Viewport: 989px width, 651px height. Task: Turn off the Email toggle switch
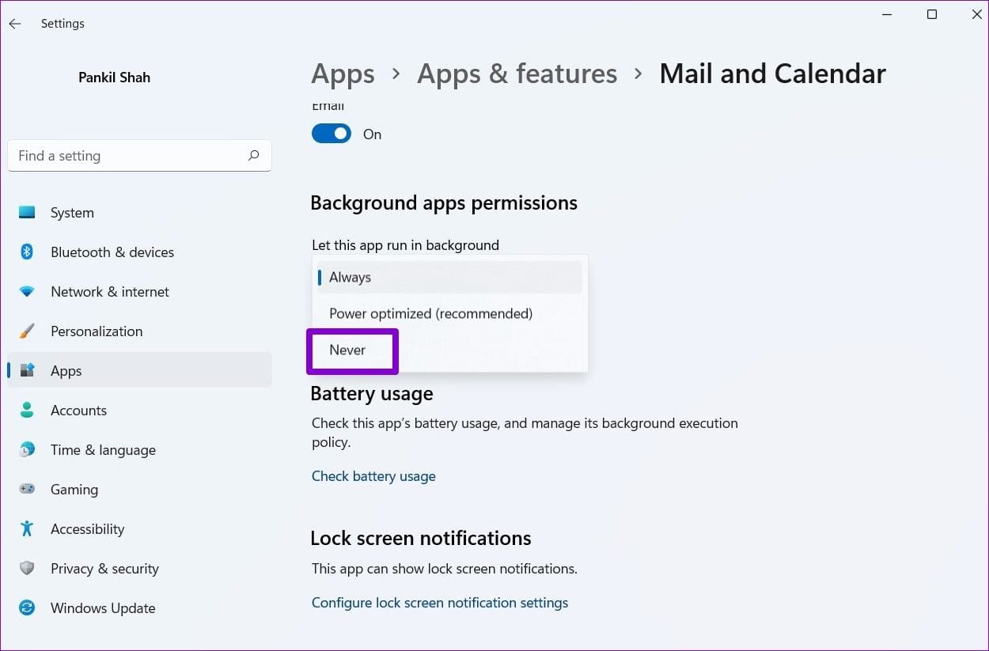pos(332,134)
